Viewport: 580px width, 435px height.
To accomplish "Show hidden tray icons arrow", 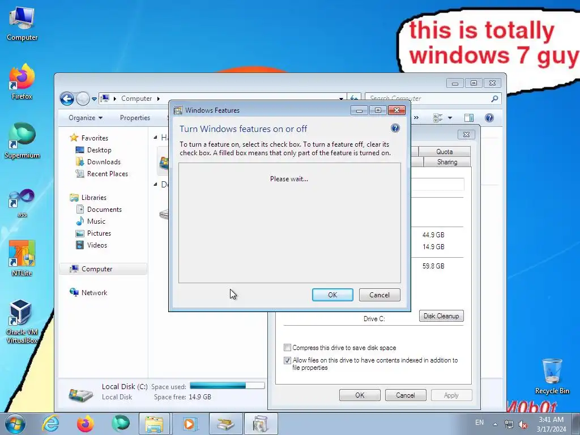I will [x=495, y=424].
